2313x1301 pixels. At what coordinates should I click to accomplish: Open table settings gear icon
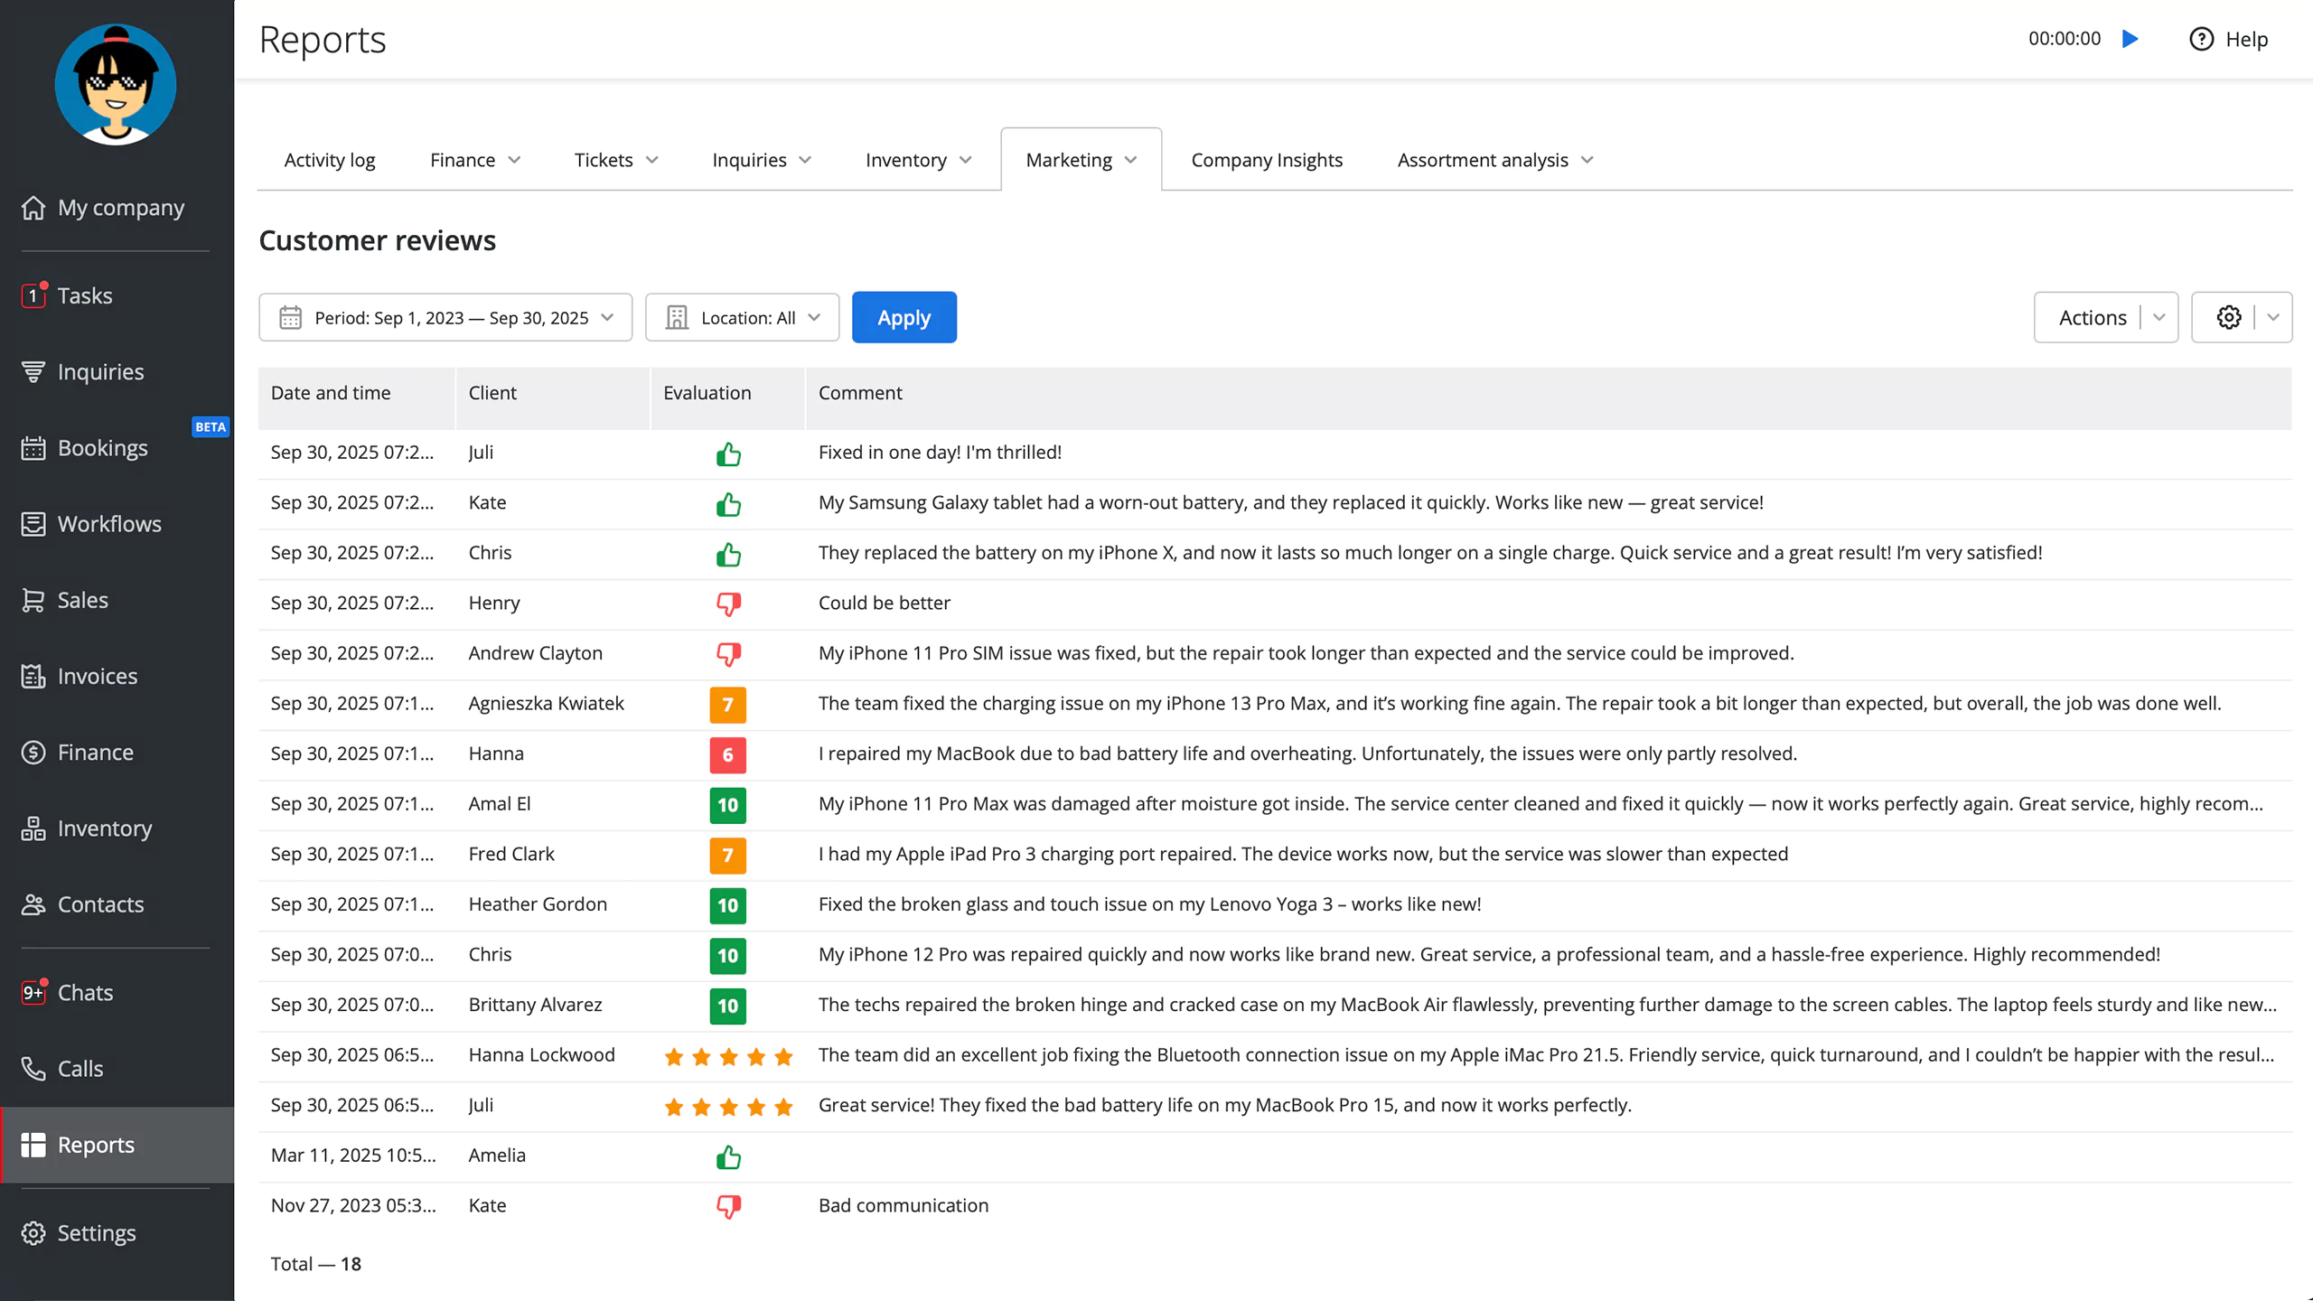coord(2228,317)
